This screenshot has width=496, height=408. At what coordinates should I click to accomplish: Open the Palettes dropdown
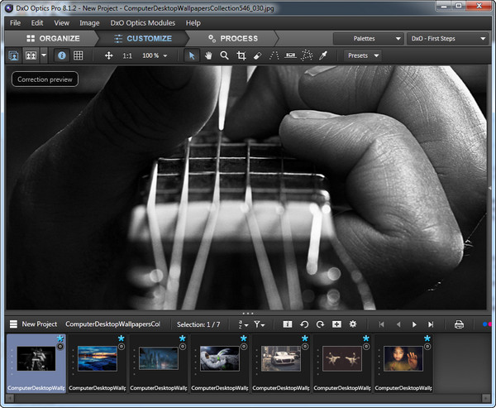[368, 38]
